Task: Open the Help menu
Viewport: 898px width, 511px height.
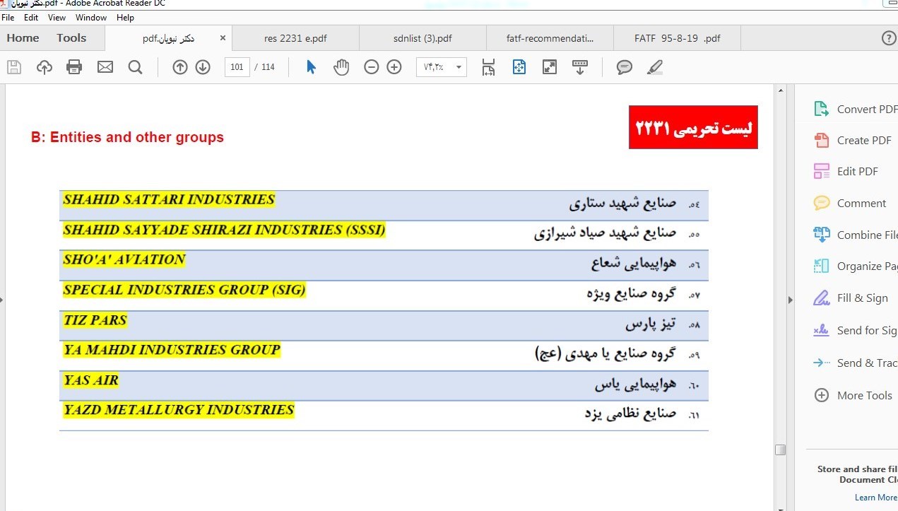Action: tap(125, 18)
